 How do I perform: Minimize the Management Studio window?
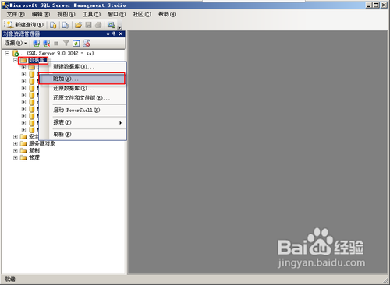[x=369, y=5]
